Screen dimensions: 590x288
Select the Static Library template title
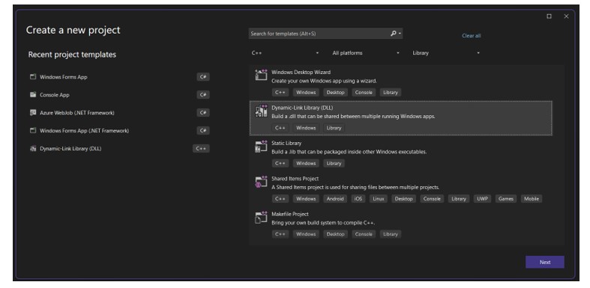[286, 143]
